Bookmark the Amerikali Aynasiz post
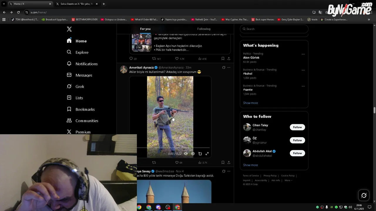The width and height of the screenshot is (376, 211). click(x=223, y=162)
